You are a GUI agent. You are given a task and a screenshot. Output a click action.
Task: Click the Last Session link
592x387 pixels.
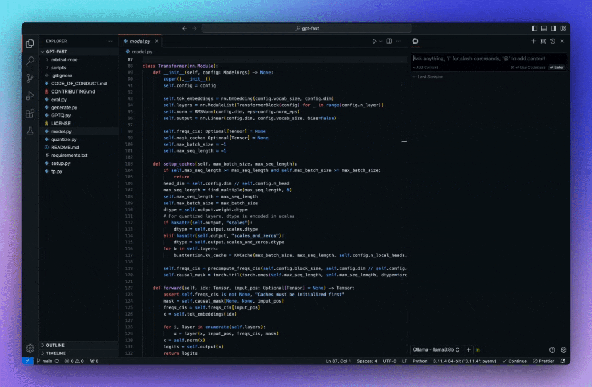click(x=431, y=77)
